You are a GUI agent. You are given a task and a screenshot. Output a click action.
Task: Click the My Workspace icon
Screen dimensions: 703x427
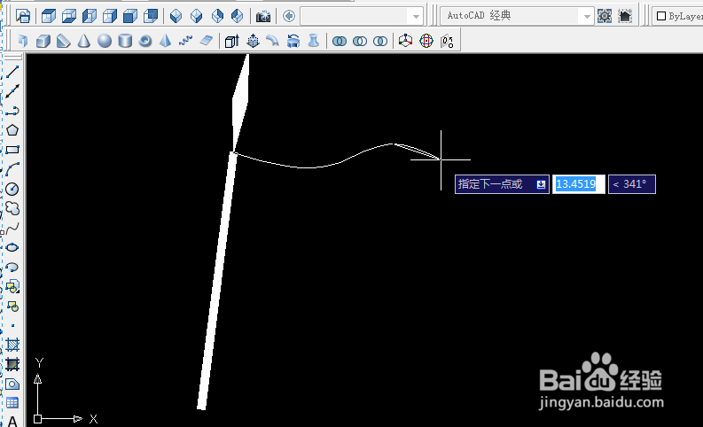[x=625, y=16]
